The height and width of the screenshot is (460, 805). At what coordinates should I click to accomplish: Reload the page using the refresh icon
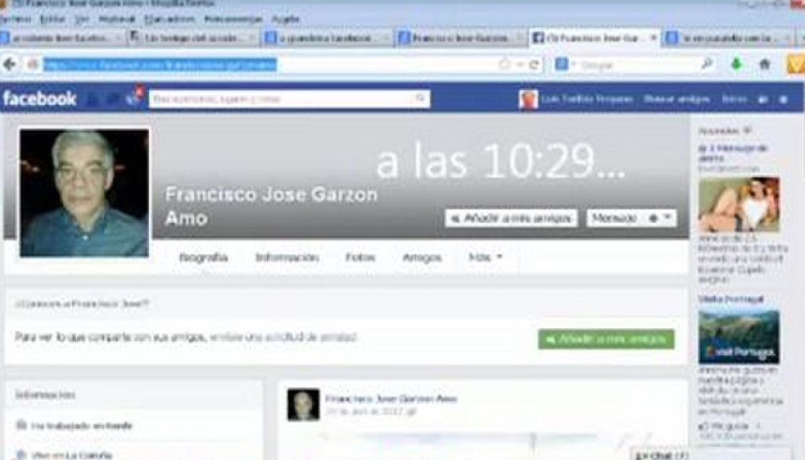(x=534, y=64)
